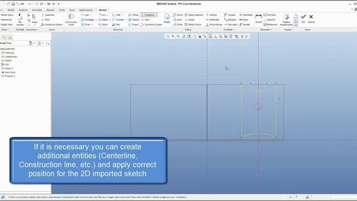Viewport: 357px width, 201px height.
Task: Click the Datum group's Coordinate System tool
Action: pos(52,25)
